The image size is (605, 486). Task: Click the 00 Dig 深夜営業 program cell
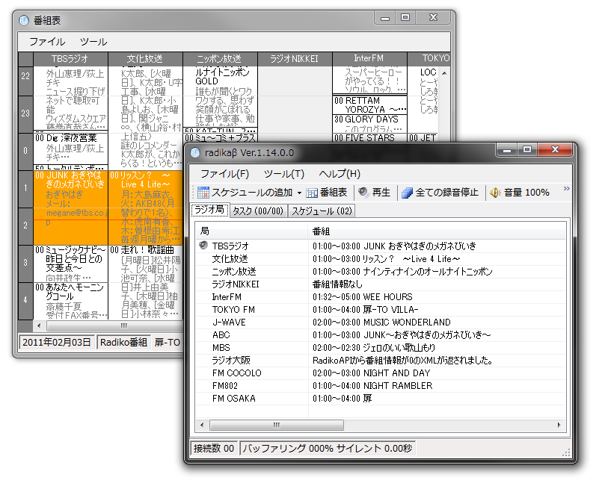pyautogui.click(x=70, y=149)
